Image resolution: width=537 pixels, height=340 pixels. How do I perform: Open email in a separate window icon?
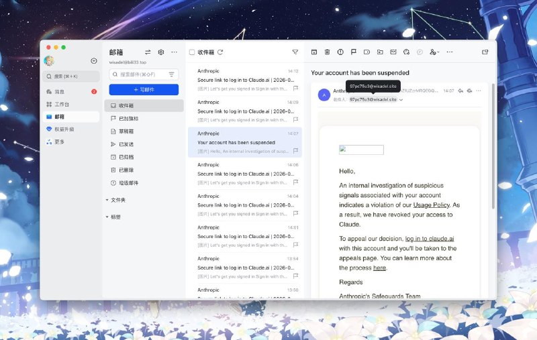pos(485,52)
